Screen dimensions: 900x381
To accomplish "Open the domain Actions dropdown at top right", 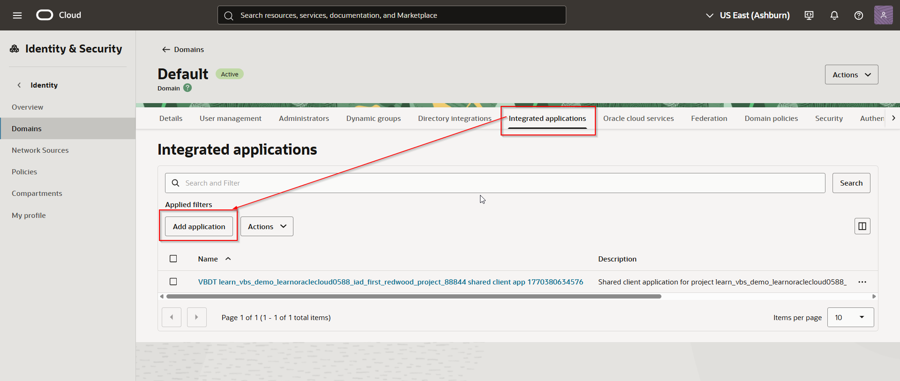I will click(x=851, y=75).
